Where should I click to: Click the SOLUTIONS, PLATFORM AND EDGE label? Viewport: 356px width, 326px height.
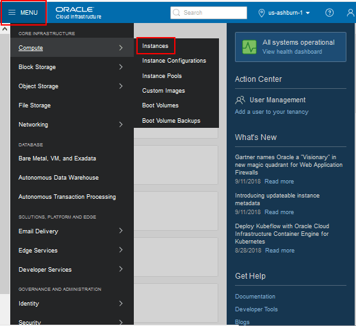point(57,217)
